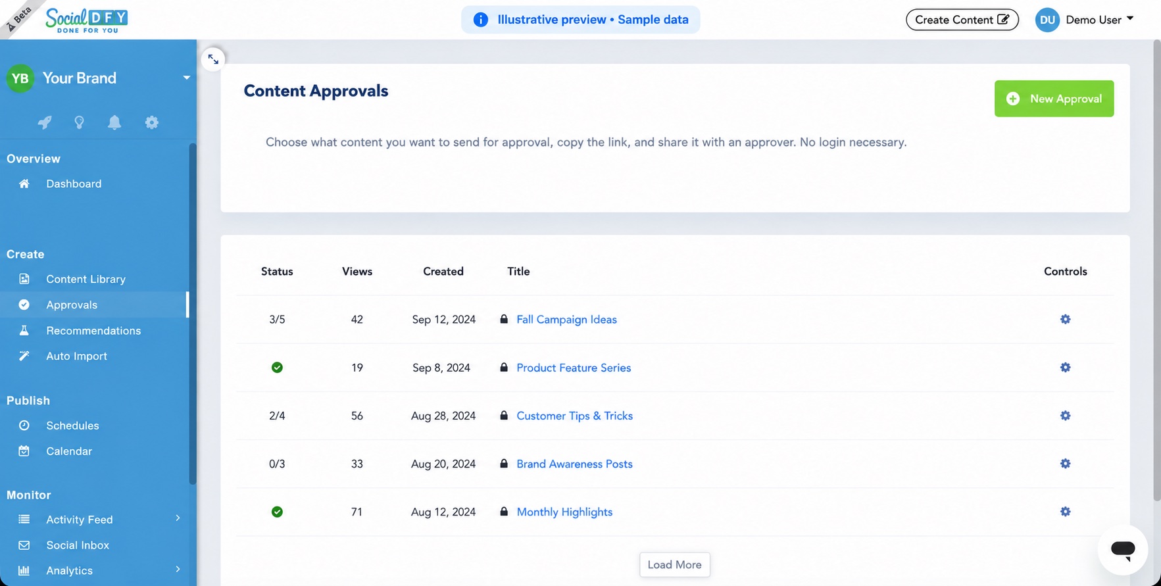Open the notifications bell icon
Image resolution: width=1161 pixels, height=586 pixels.
click(114, 122)
